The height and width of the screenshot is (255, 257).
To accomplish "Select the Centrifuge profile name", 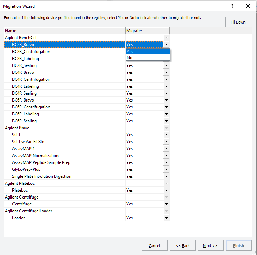I will 22,204.
